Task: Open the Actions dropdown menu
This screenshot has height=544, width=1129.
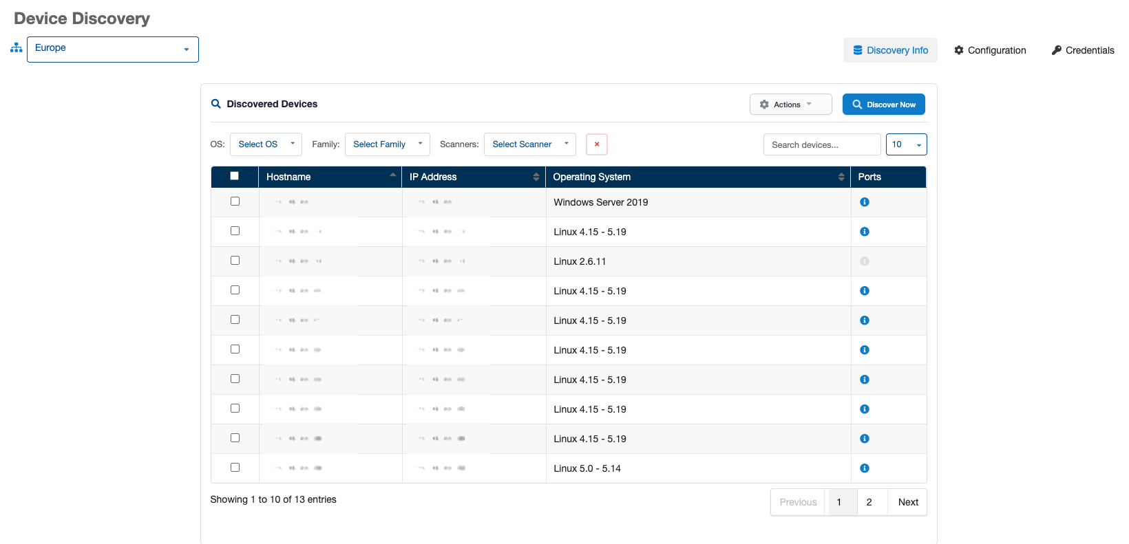Action: click(x=790, y=105)
